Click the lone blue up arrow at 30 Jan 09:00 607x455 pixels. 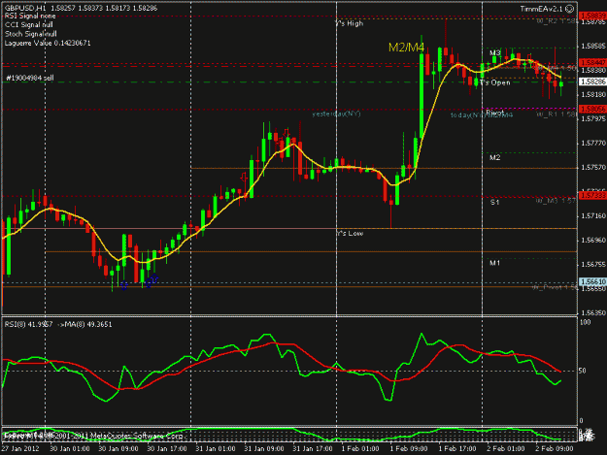pos(124,286)
